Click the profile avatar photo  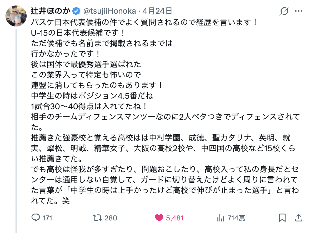tap(16, 16)
